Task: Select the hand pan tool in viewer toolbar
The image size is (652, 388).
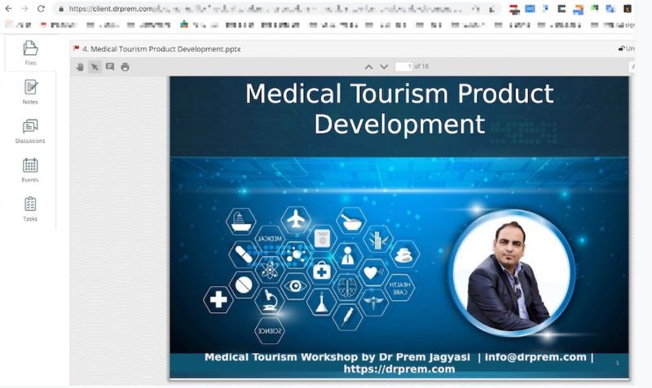Action: pyautogui.click(x=80, y=67)
